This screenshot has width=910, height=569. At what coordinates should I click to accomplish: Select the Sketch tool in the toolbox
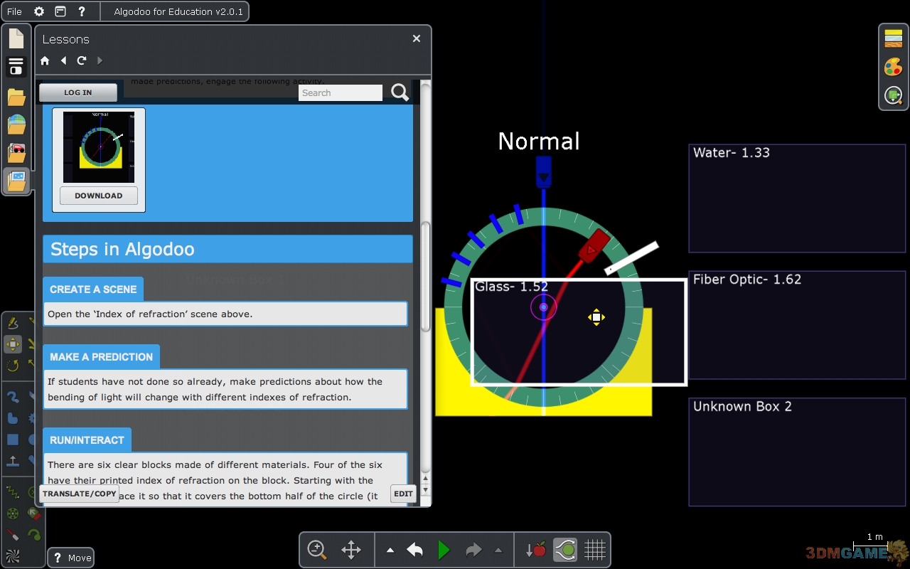coord(13,324)
